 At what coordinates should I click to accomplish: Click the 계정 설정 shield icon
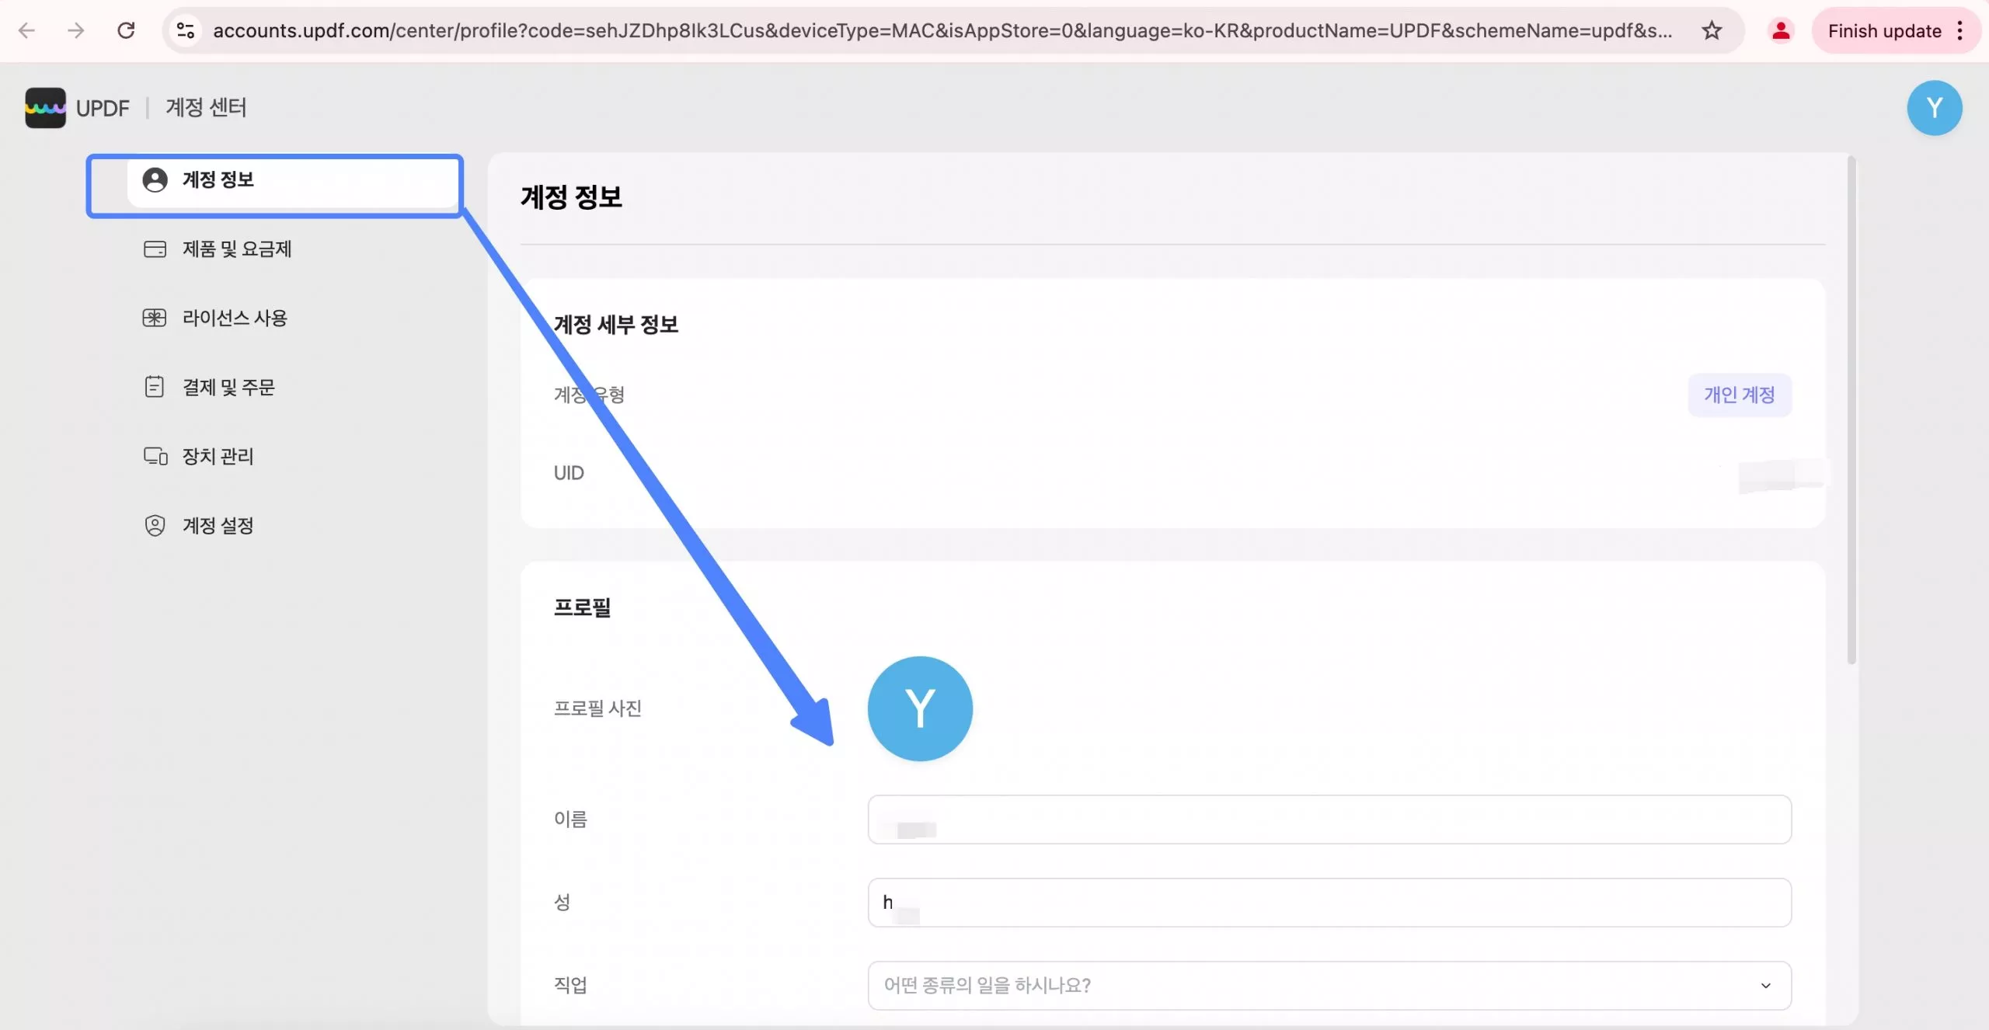[155, 526]
